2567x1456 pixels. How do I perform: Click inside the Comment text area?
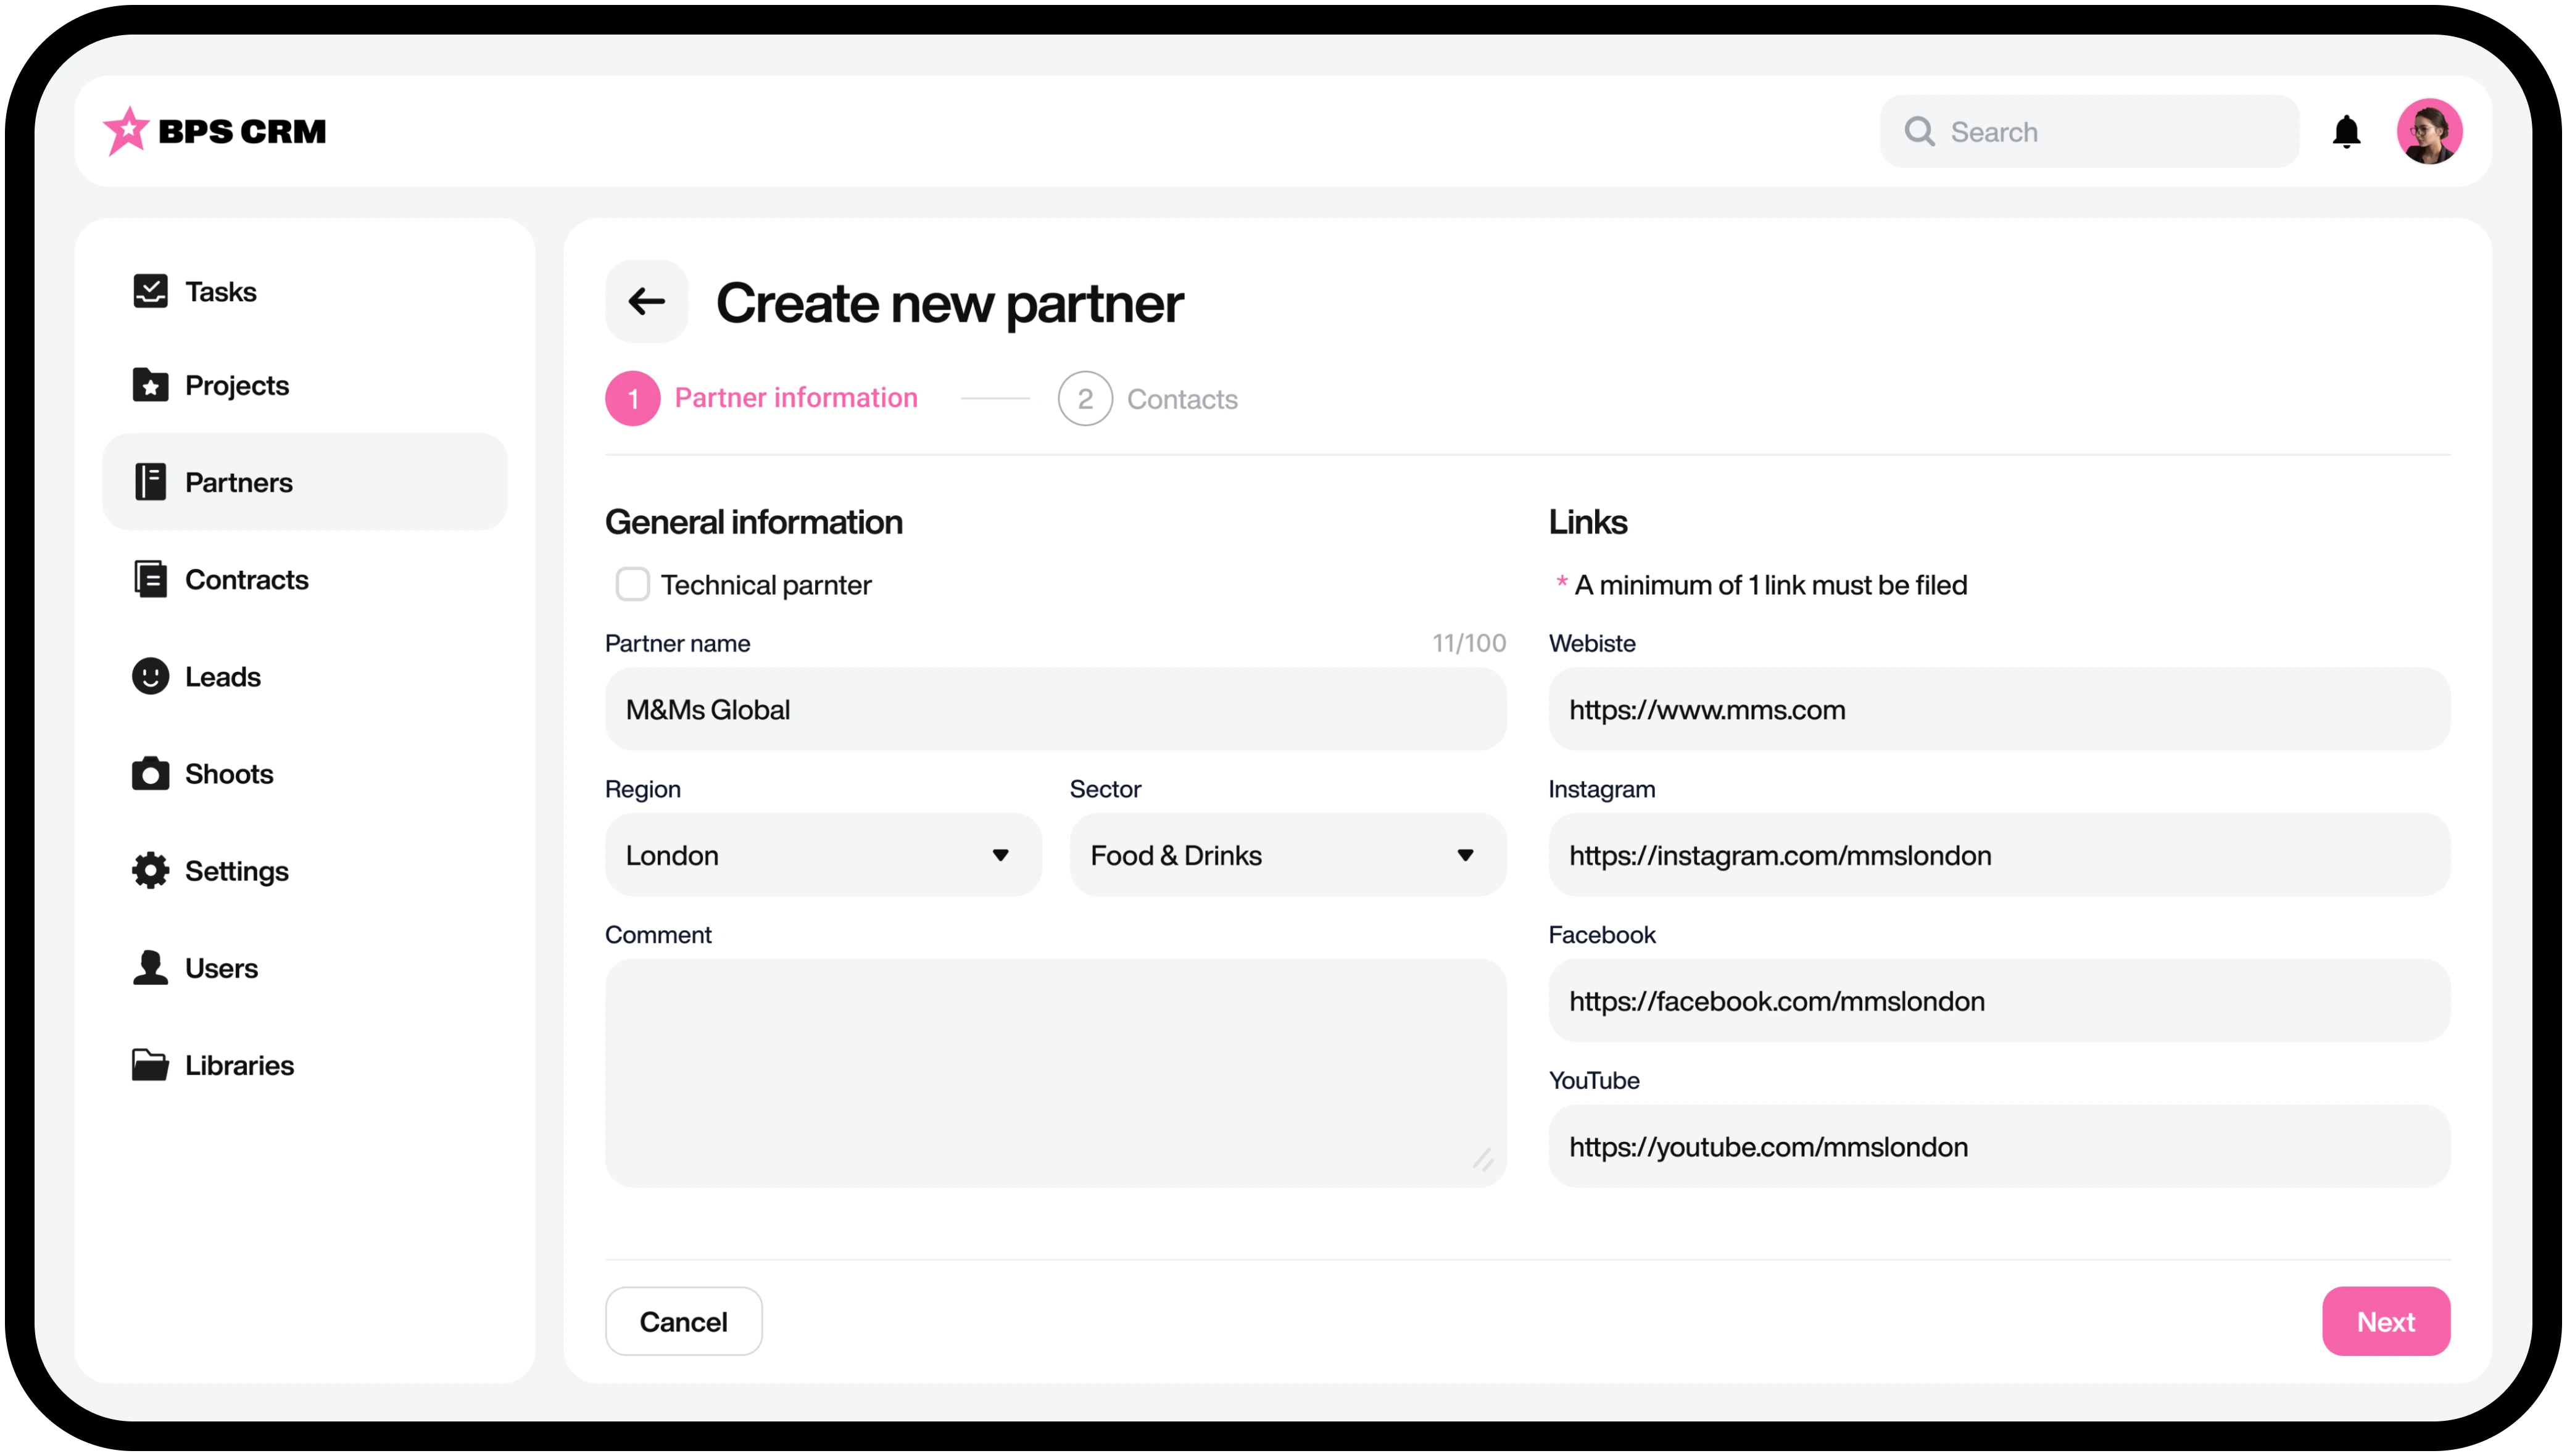point(1055,1072)
